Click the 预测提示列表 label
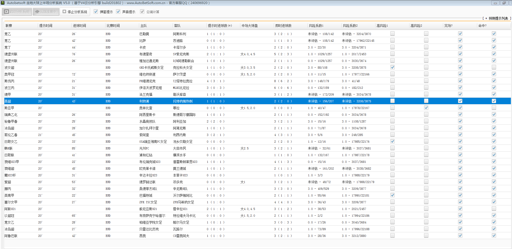This screenshot has height=249, width=512. click(498, 18)
